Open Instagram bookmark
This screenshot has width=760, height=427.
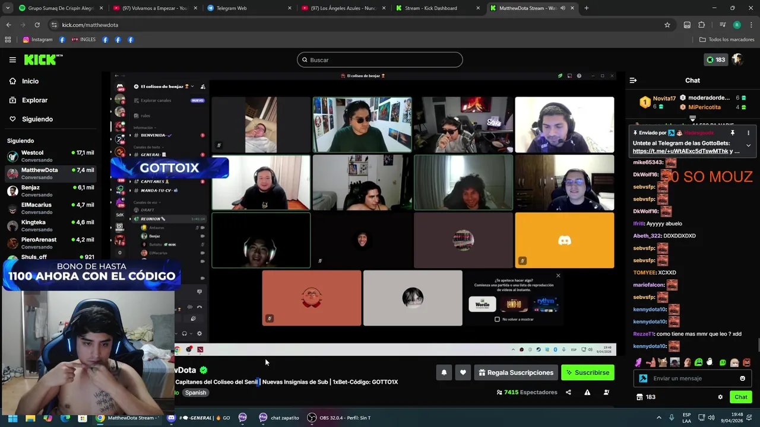coord(37,40)
